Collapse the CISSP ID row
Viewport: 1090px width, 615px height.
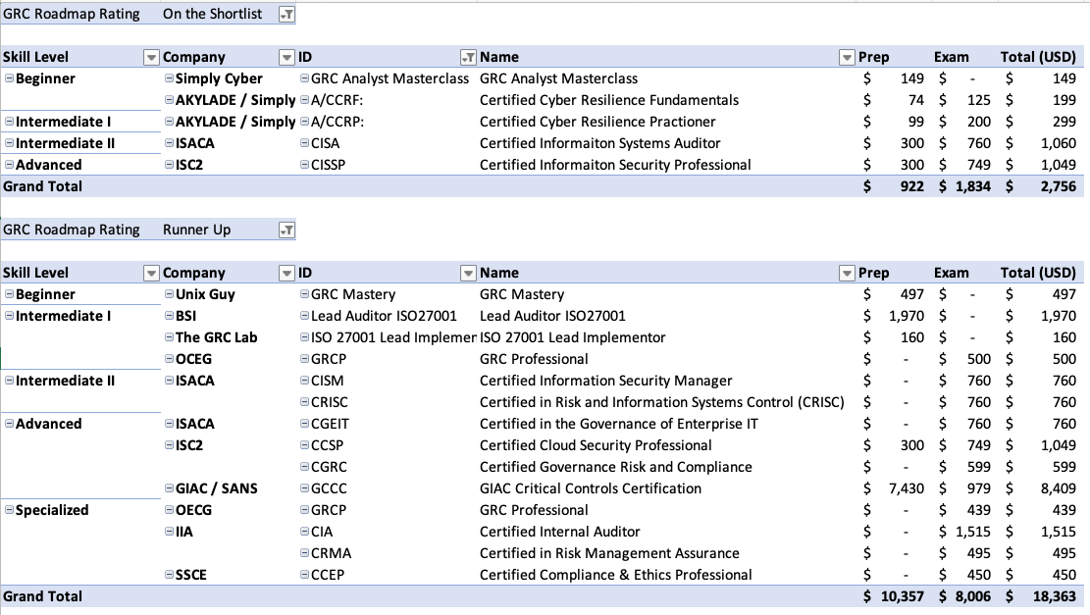tap(304, 165)
